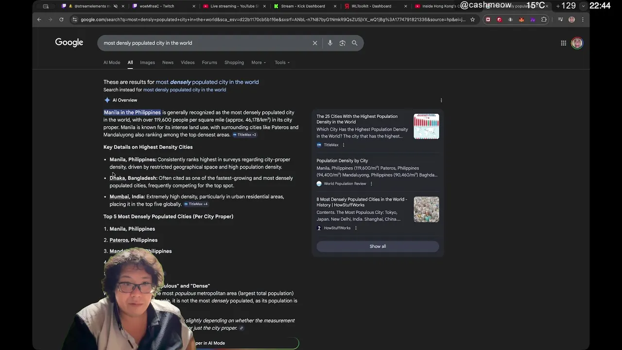Open the tab list arrow at top left

46,6
